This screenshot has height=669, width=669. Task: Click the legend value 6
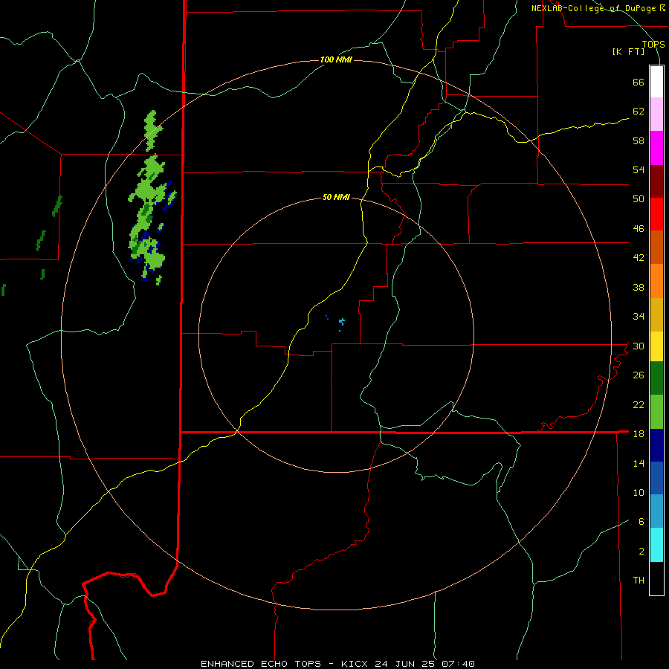click(641, 521)
